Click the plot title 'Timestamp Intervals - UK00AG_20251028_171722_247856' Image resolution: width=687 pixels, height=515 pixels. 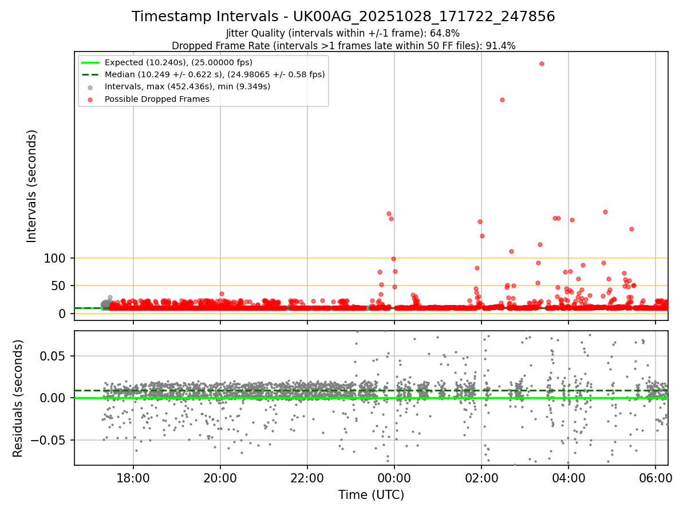click(x=343, y=17)
